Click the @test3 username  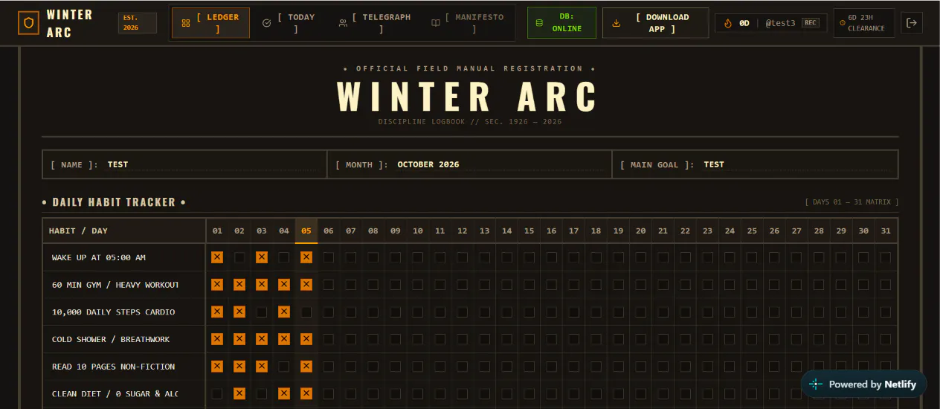[x=780, y=23]
